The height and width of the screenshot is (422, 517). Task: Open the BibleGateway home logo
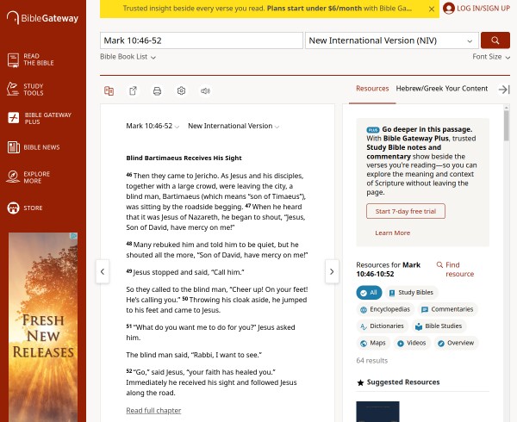click(42, 18)
